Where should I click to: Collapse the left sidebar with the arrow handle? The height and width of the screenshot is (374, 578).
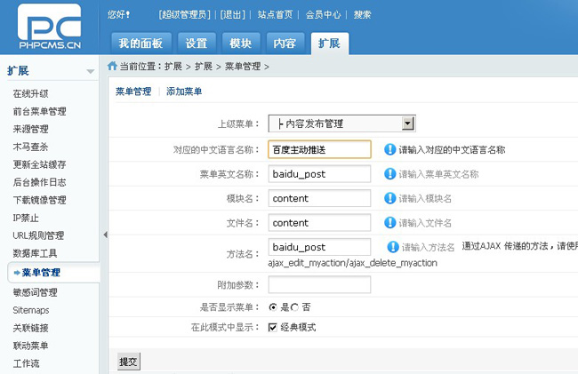[105, 235]
